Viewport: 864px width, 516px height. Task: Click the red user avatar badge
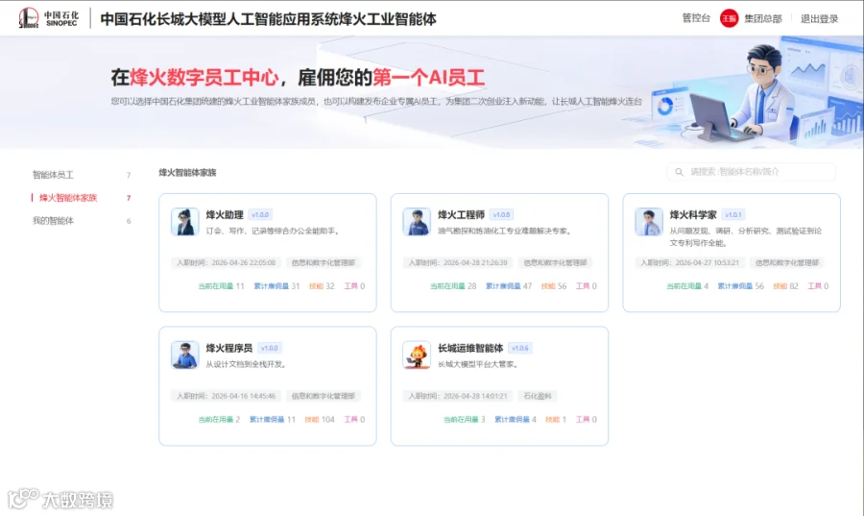729,19
